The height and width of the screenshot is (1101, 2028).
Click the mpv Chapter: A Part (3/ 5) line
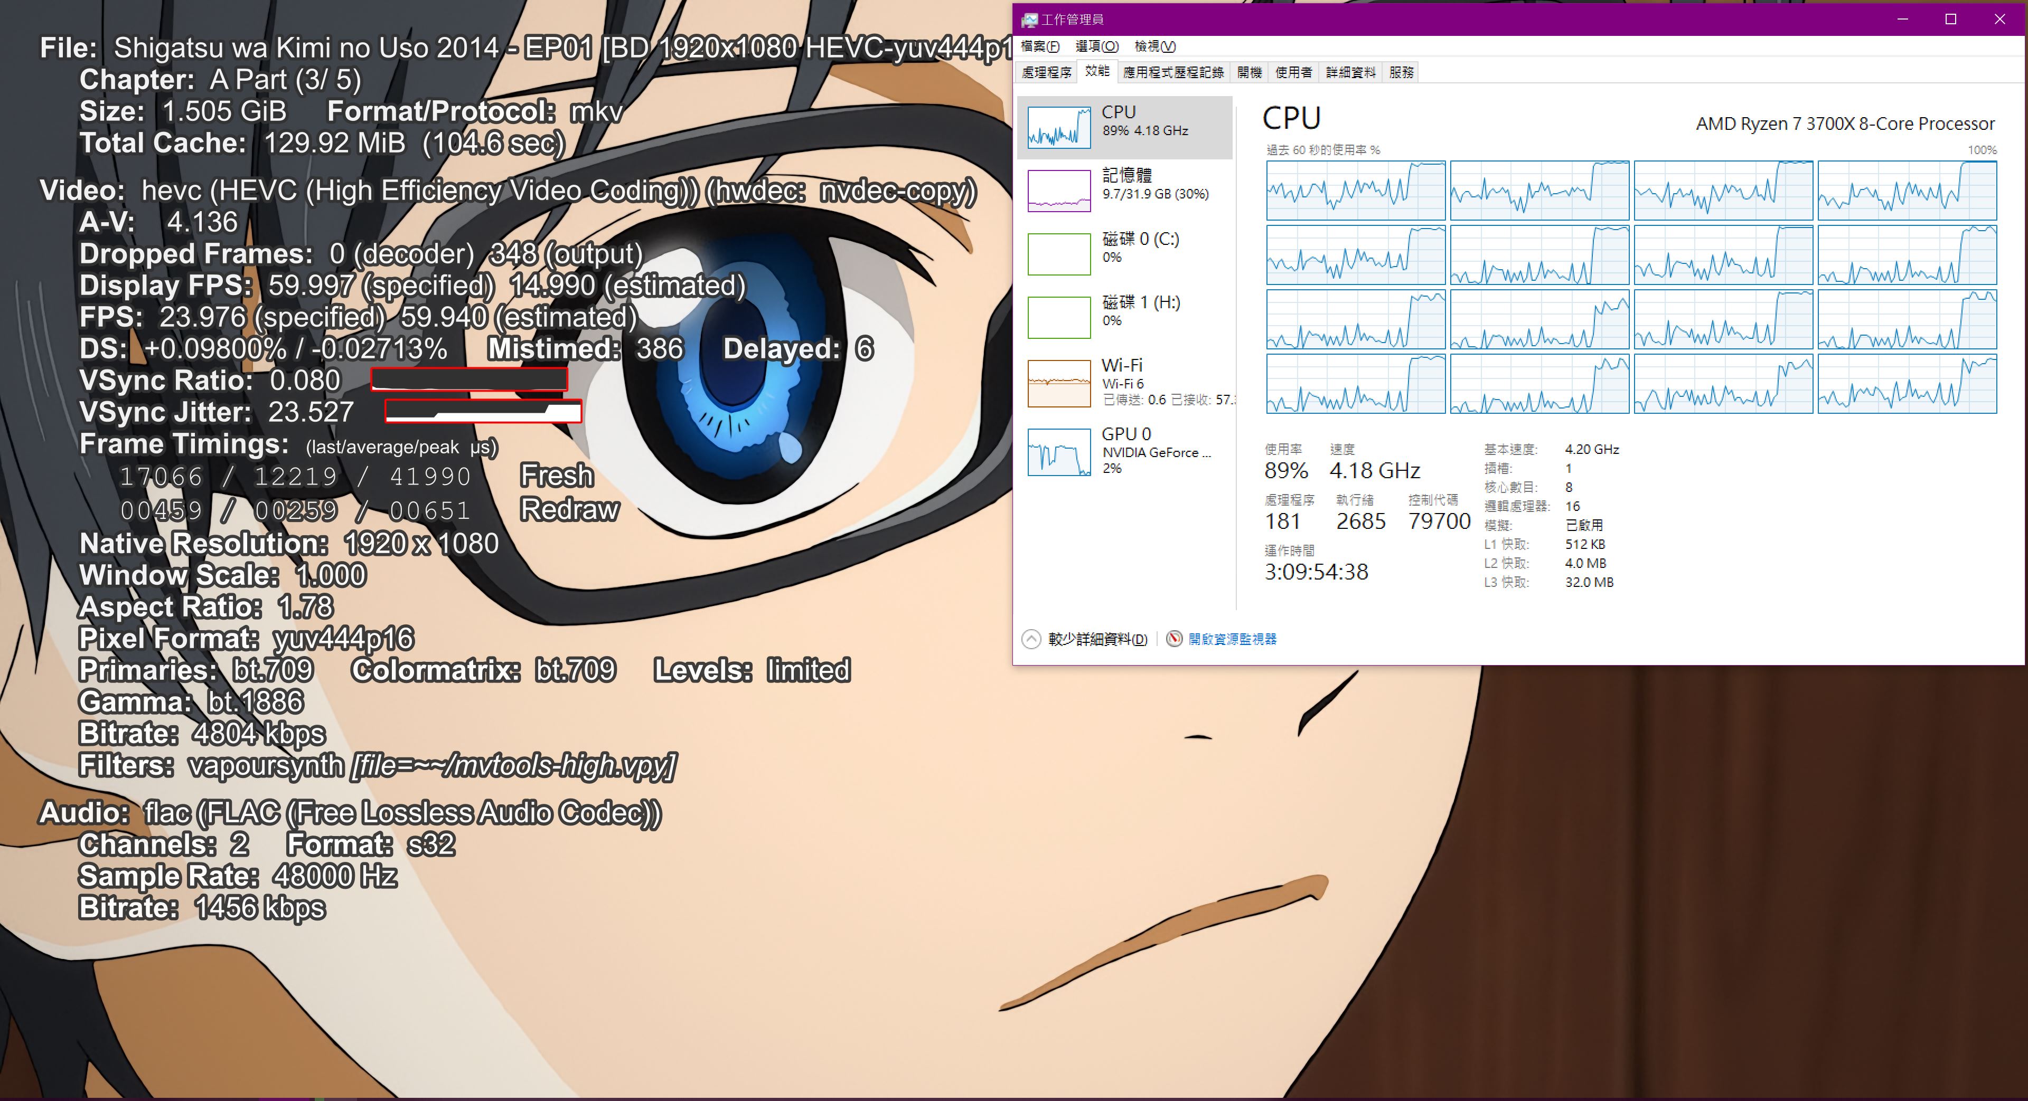point(220,80)
